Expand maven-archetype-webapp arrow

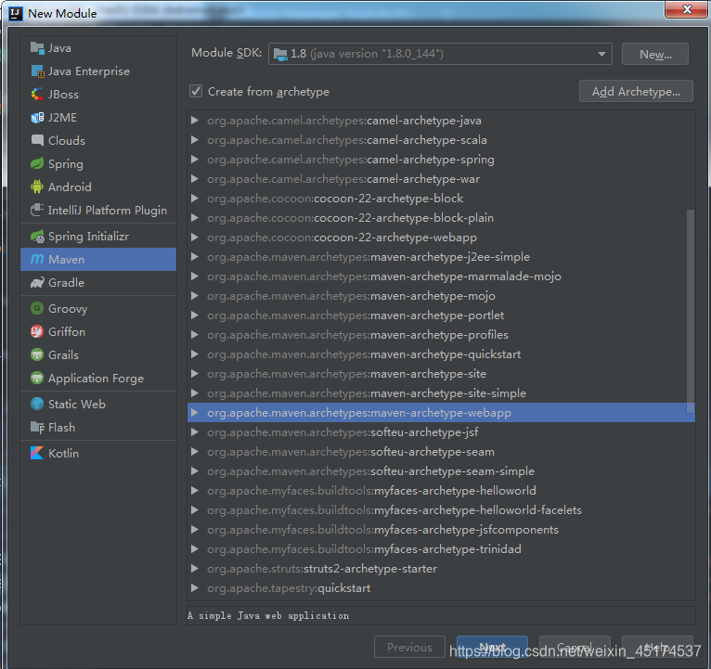click(195, 413)
